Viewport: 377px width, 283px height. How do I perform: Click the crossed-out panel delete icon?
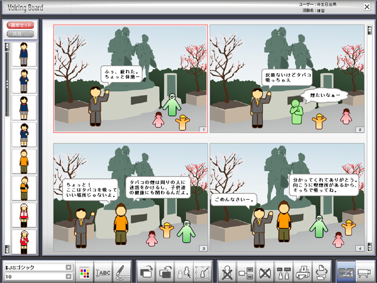coord(265,271)
